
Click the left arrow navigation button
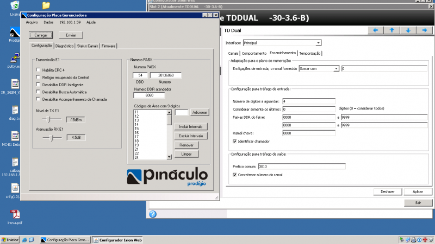[x=375, y=30]
